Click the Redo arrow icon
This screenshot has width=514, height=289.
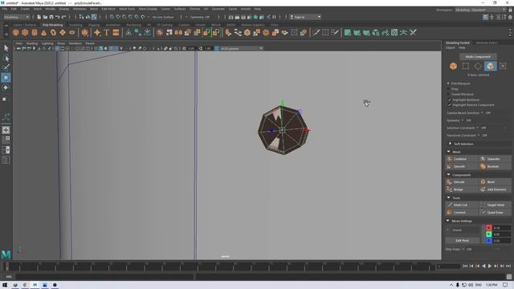[64, 17]
